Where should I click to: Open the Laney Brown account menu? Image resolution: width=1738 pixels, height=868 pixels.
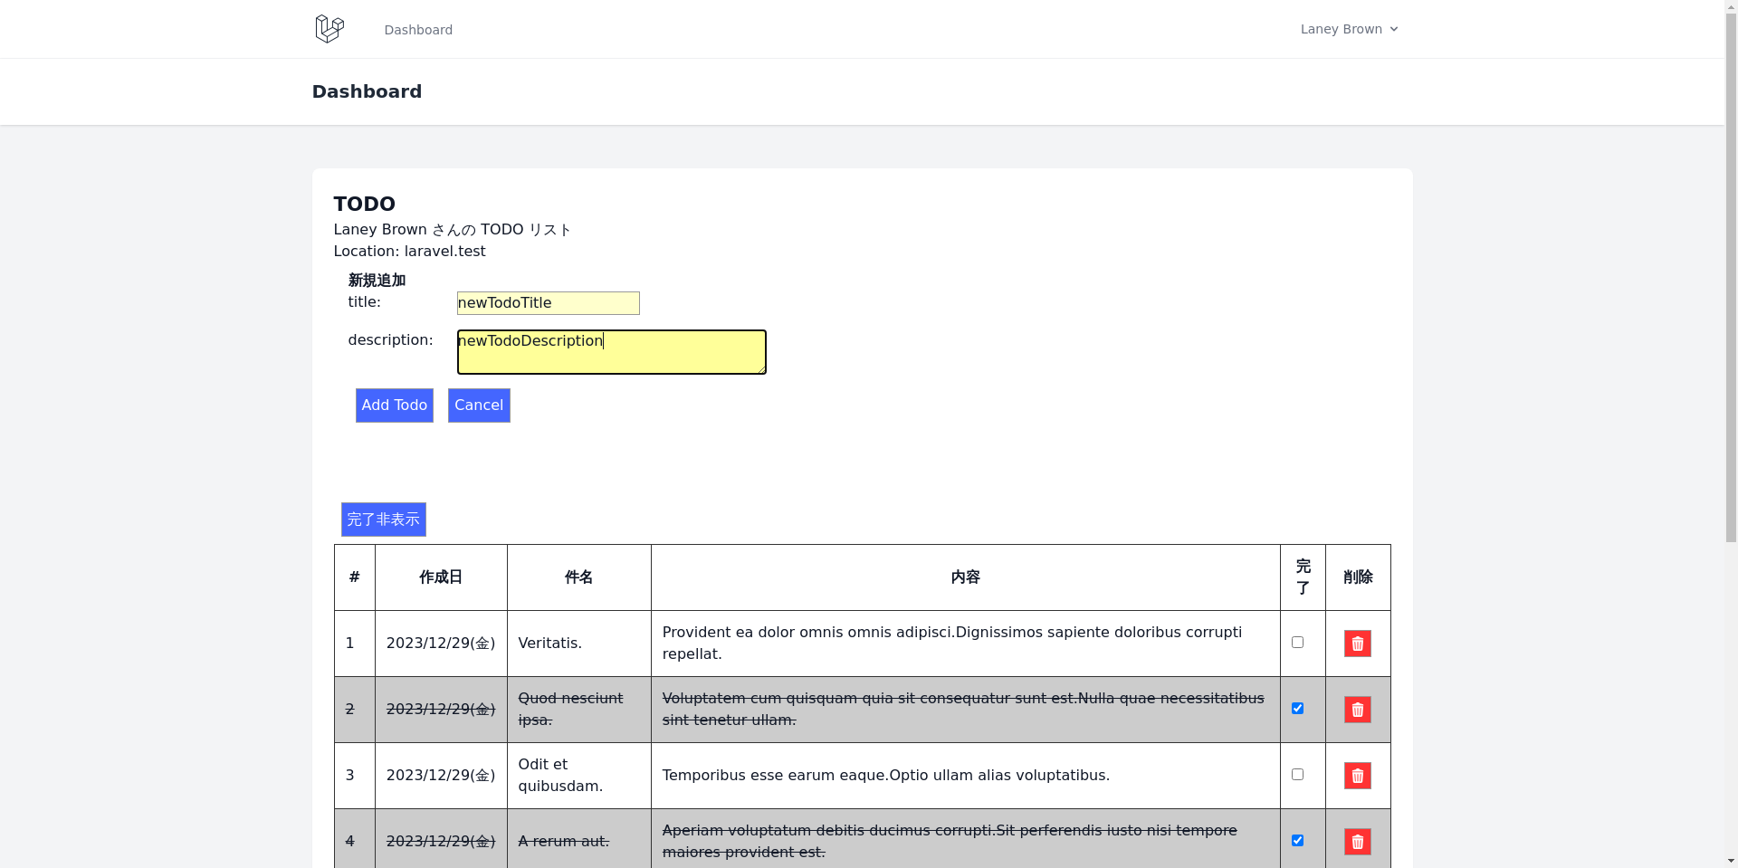pos(1342,28)
